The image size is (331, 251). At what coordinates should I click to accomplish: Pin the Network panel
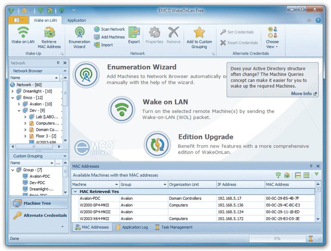58,63
